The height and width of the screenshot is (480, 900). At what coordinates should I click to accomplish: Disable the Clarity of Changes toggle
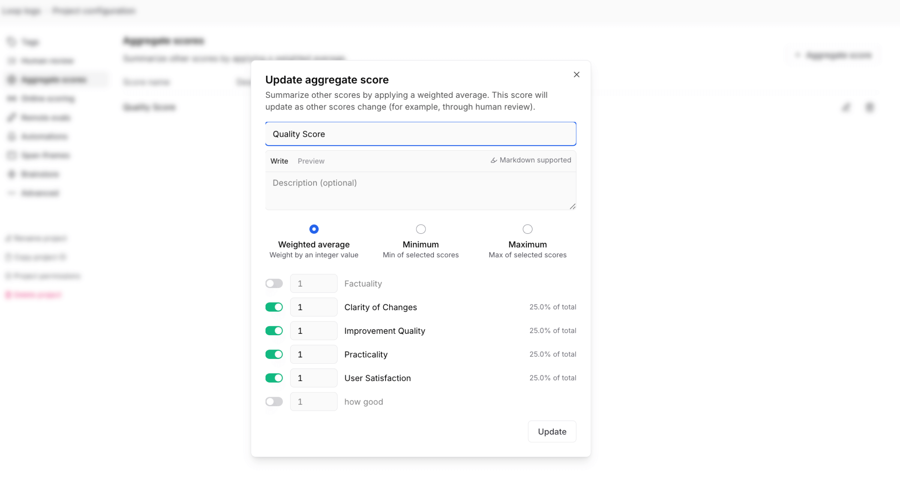coord(274,307)
